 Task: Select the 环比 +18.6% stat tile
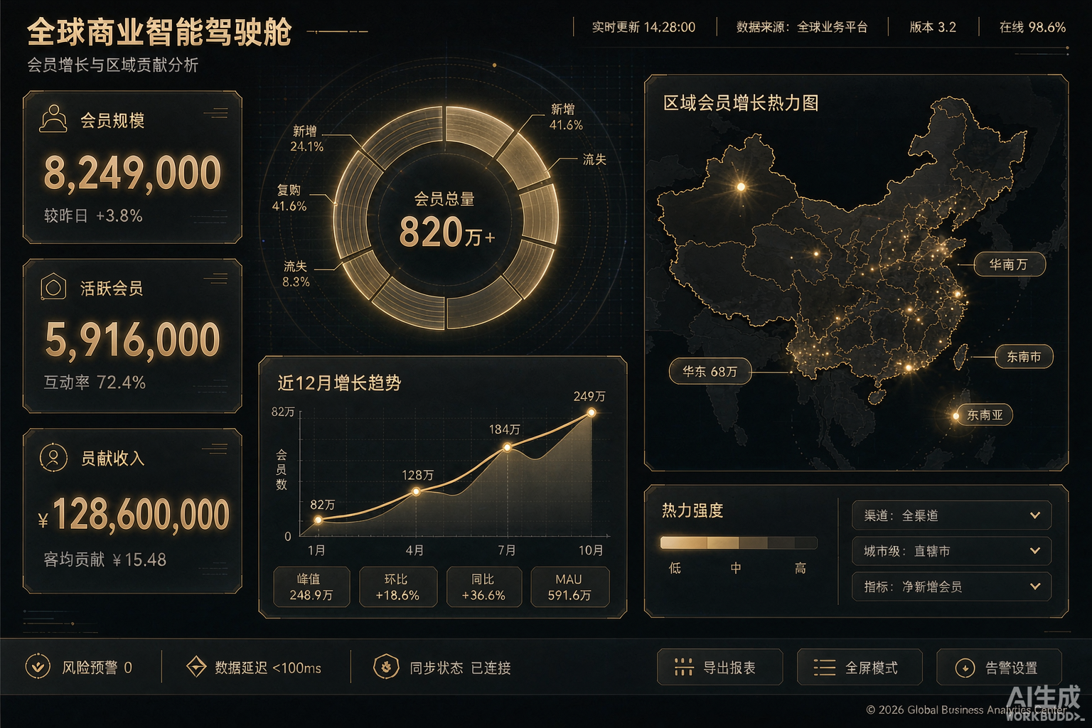397,587
